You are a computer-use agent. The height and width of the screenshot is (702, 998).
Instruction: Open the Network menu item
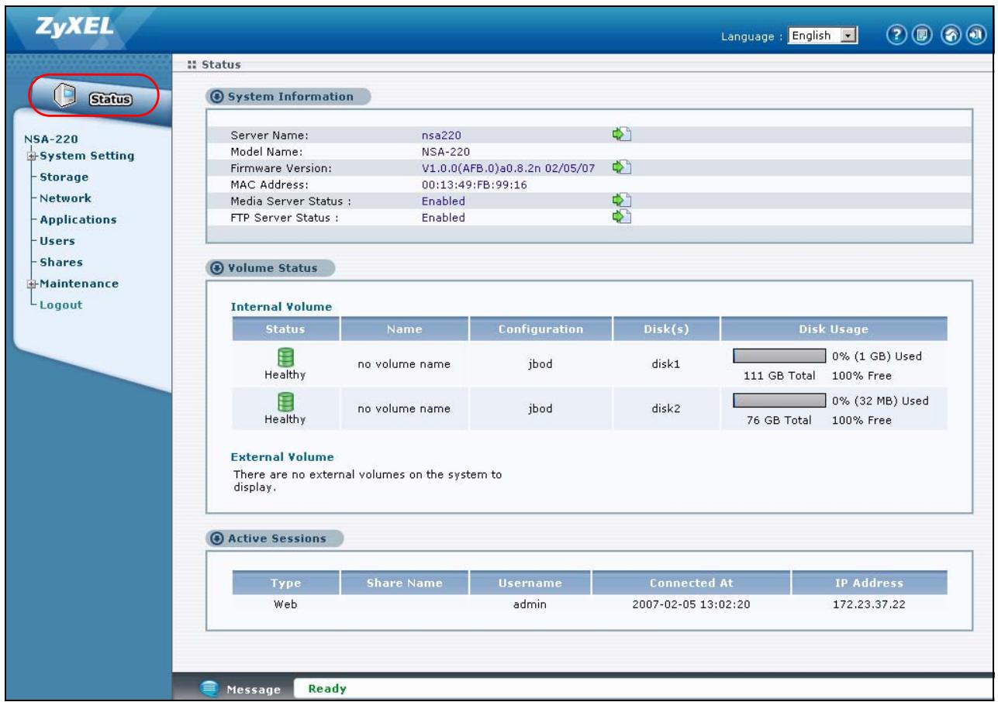[65, 198]
